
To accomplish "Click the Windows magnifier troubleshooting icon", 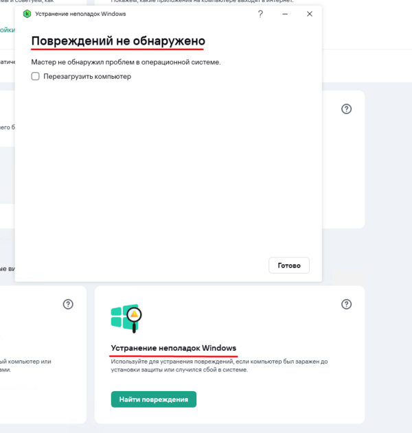I will (126, 318).
